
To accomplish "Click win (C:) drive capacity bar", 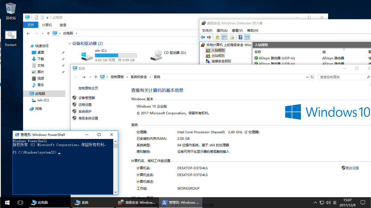I will [x=116, y=55].
